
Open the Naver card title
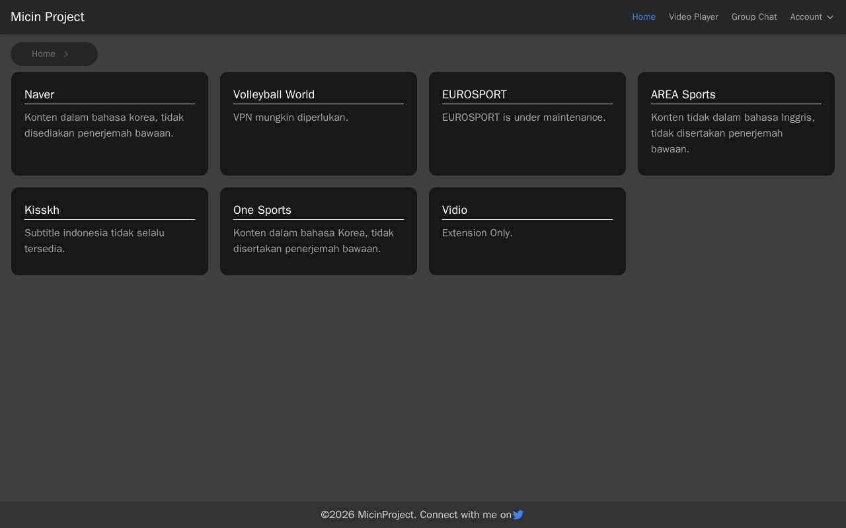pos(39,94)
